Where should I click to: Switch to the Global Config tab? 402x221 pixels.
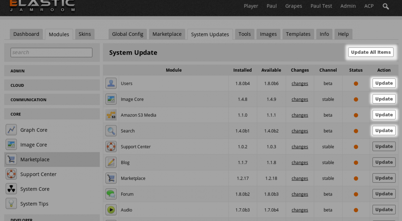point(128,34)
